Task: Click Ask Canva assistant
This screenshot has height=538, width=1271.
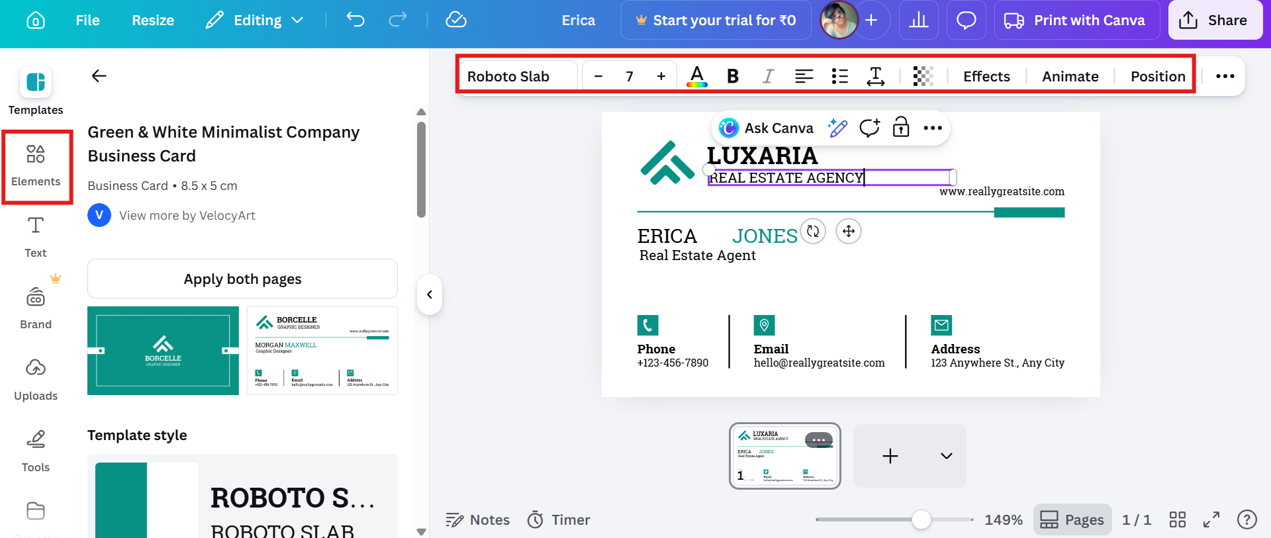Action: (x=767, y=128)
